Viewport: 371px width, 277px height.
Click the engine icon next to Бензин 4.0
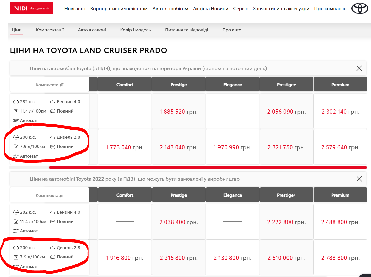(53, 102)
